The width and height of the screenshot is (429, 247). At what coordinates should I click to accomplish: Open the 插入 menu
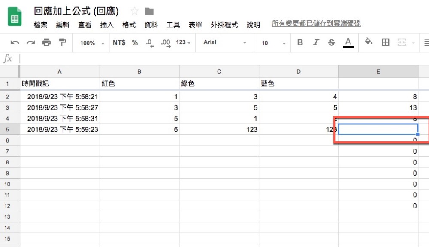107,25
